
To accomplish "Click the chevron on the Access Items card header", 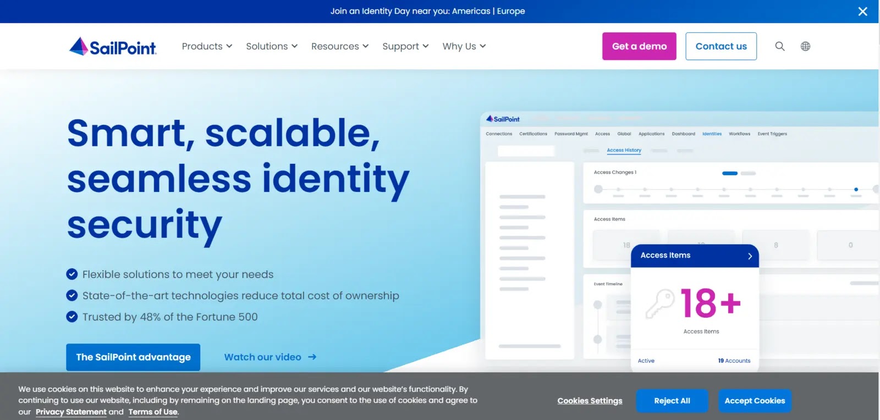I will [x=750, y=256].
